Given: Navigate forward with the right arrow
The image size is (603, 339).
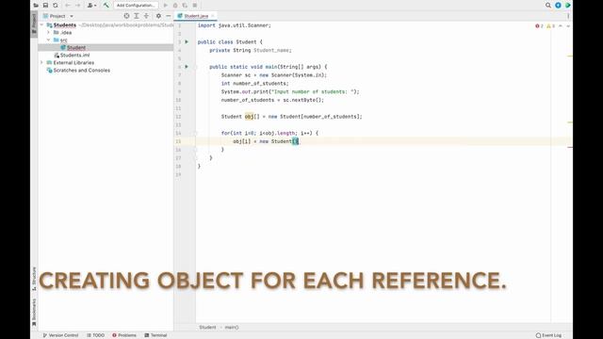Looking at the screenshot, I should point(77,6).
